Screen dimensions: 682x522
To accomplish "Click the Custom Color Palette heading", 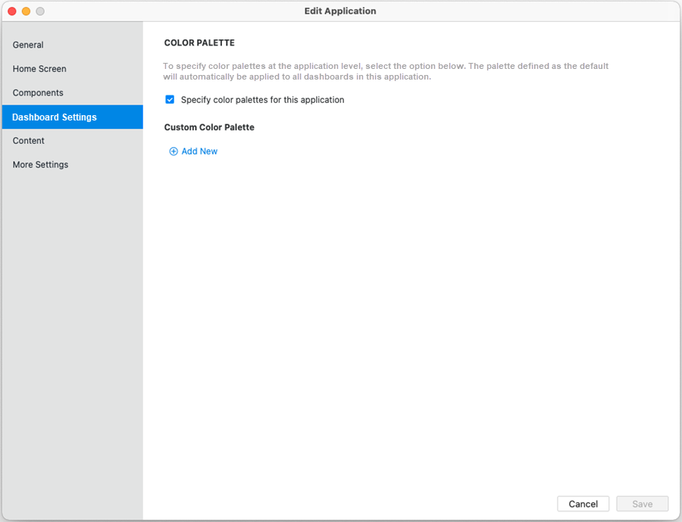I will pyautogui.click(x=209, y=127).
